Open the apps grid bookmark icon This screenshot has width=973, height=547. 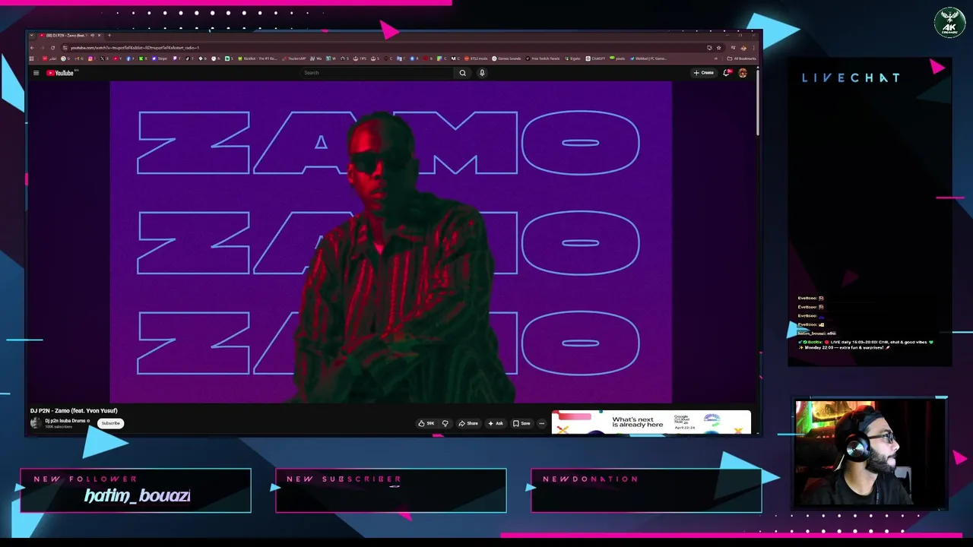[x=31, y=58]
